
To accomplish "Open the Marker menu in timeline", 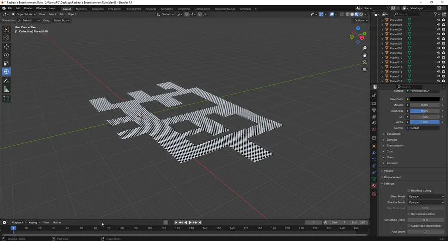I will tap(57, 223).
